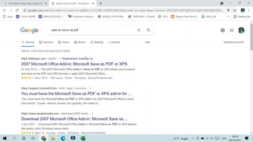Click inside the Google search input field

pyautogui.click(x=93, y=30)
